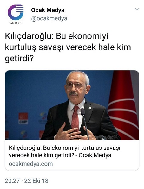
Task: Expand the tweet options chevron
Action: click(137, 9)
